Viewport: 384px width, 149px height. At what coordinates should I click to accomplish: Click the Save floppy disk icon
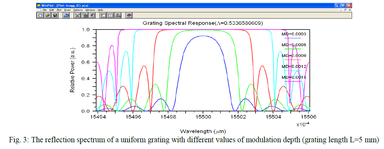55,16
